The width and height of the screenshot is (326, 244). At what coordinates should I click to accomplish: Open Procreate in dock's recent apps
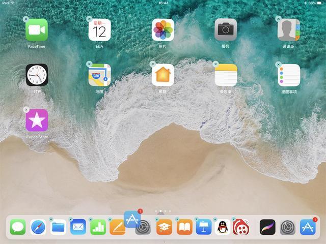click(267, 227)
